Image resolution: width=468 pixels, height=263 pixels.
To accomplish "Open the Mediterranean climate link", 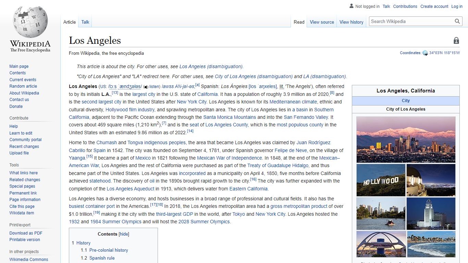I will pos(293,102).
